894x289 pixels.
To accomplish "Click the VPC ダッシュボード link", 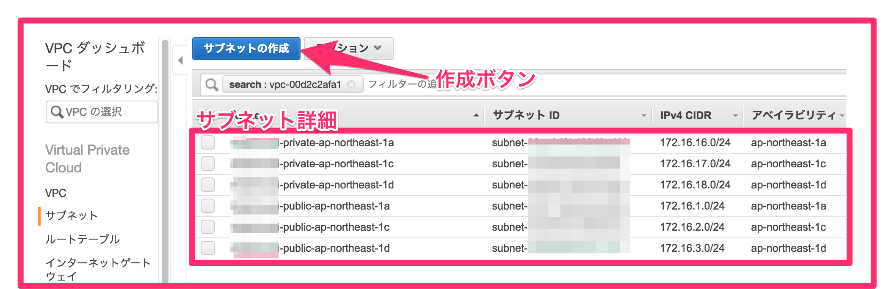I will [95, 56].
